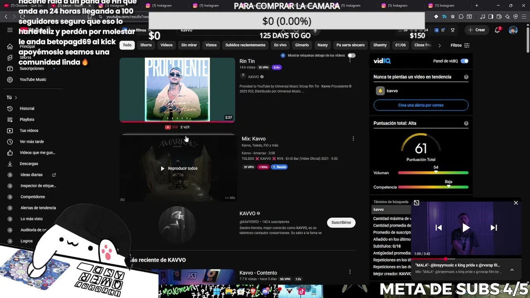Toggle the Panel de vidIQ switch
The width and height of the screenshot is (530, 298).
(465, 61)
